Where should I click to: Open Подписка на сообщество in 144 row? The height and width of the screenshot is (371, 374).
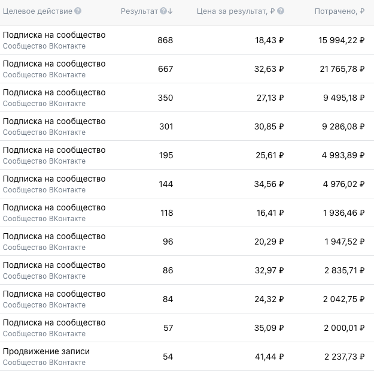(54, 179)
